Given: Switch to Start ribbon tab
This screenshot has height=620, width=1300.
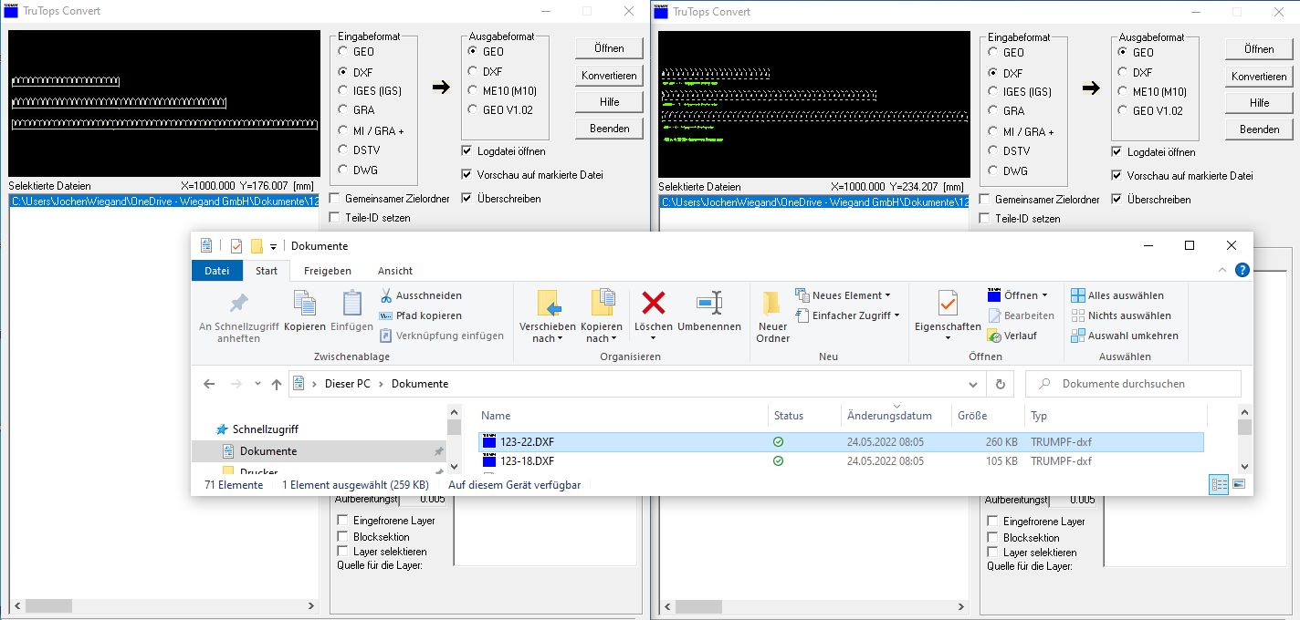Looking at the screenshot, I should [267, 271].
